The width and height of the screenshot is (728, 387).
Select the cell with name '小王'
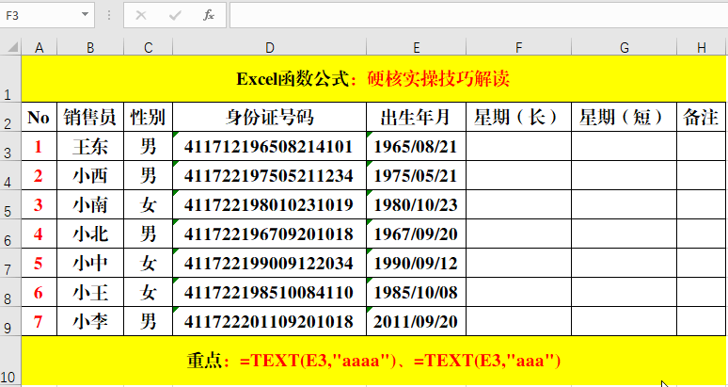pyautogui.click(x=90, y=292)
